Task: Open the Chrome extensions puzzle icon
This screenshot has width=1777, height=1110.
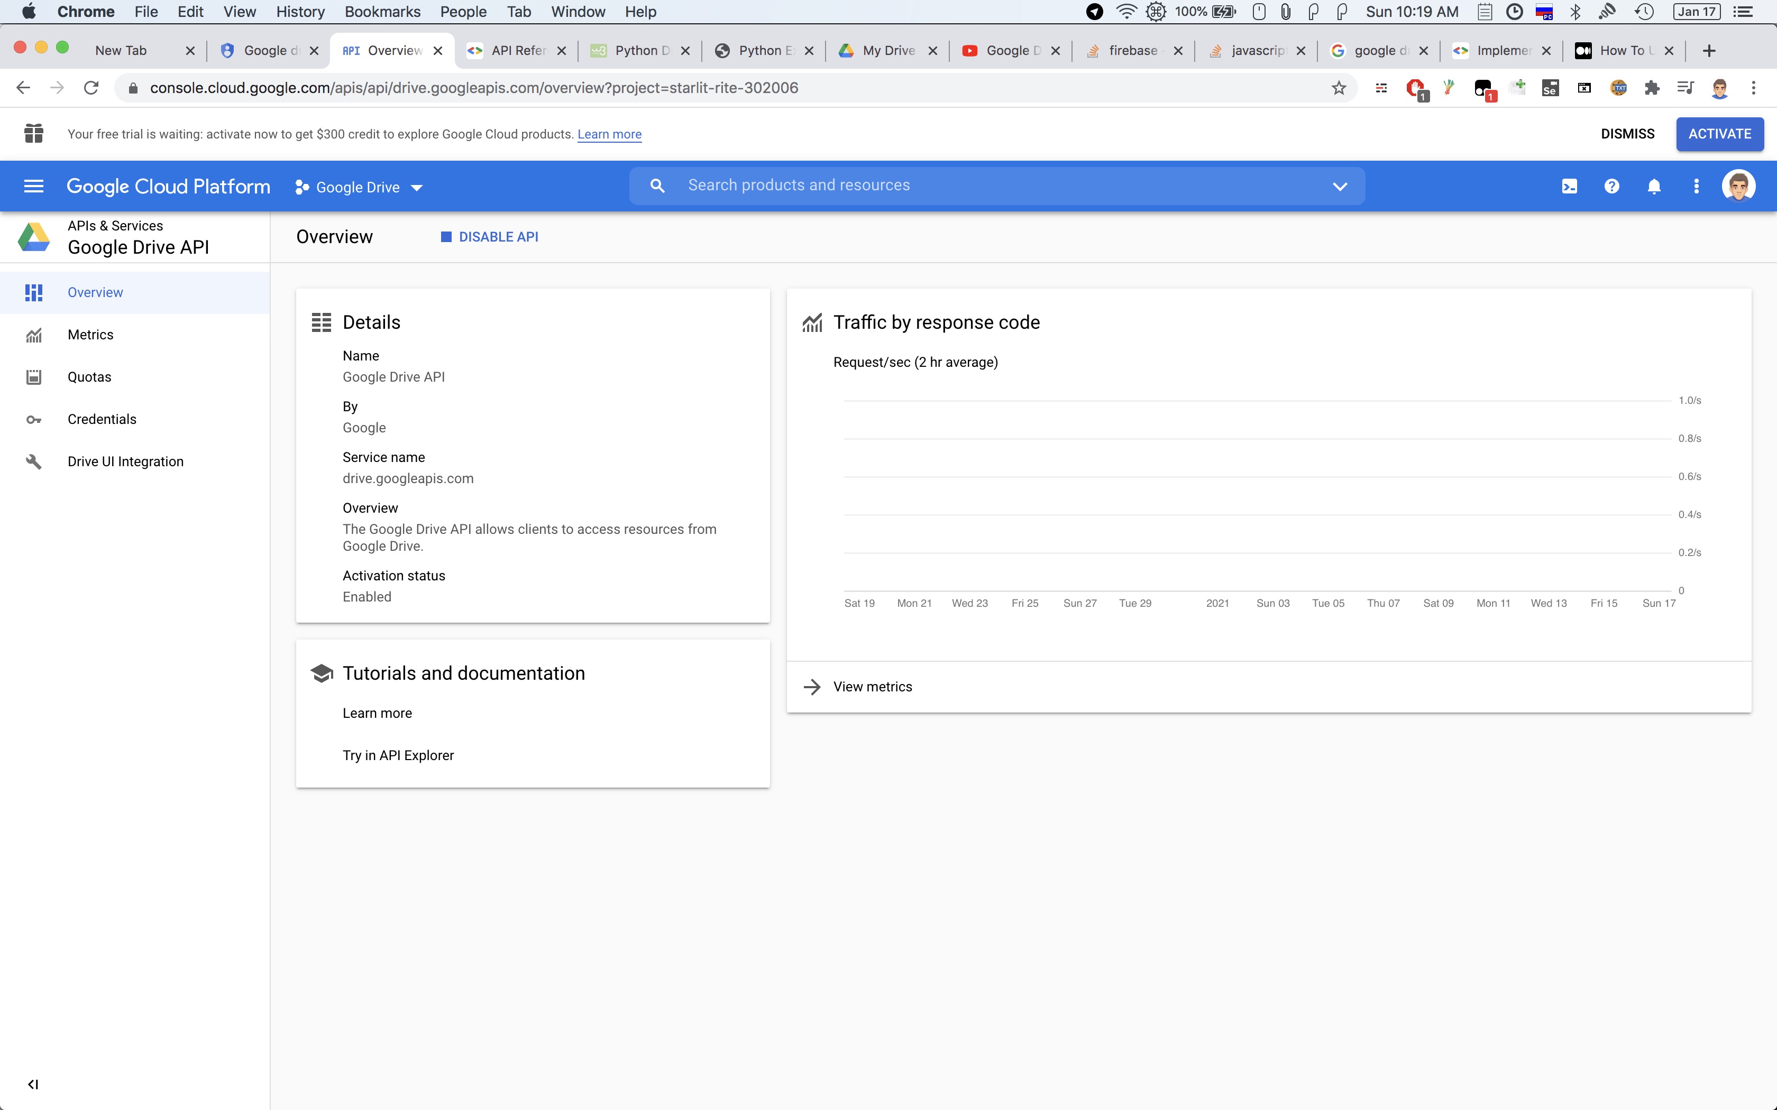Action: point(1652,88)
